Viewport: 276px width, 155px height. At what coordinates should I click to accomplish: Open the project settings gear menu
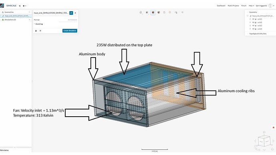pyautogui.click(x=24, y=6)
